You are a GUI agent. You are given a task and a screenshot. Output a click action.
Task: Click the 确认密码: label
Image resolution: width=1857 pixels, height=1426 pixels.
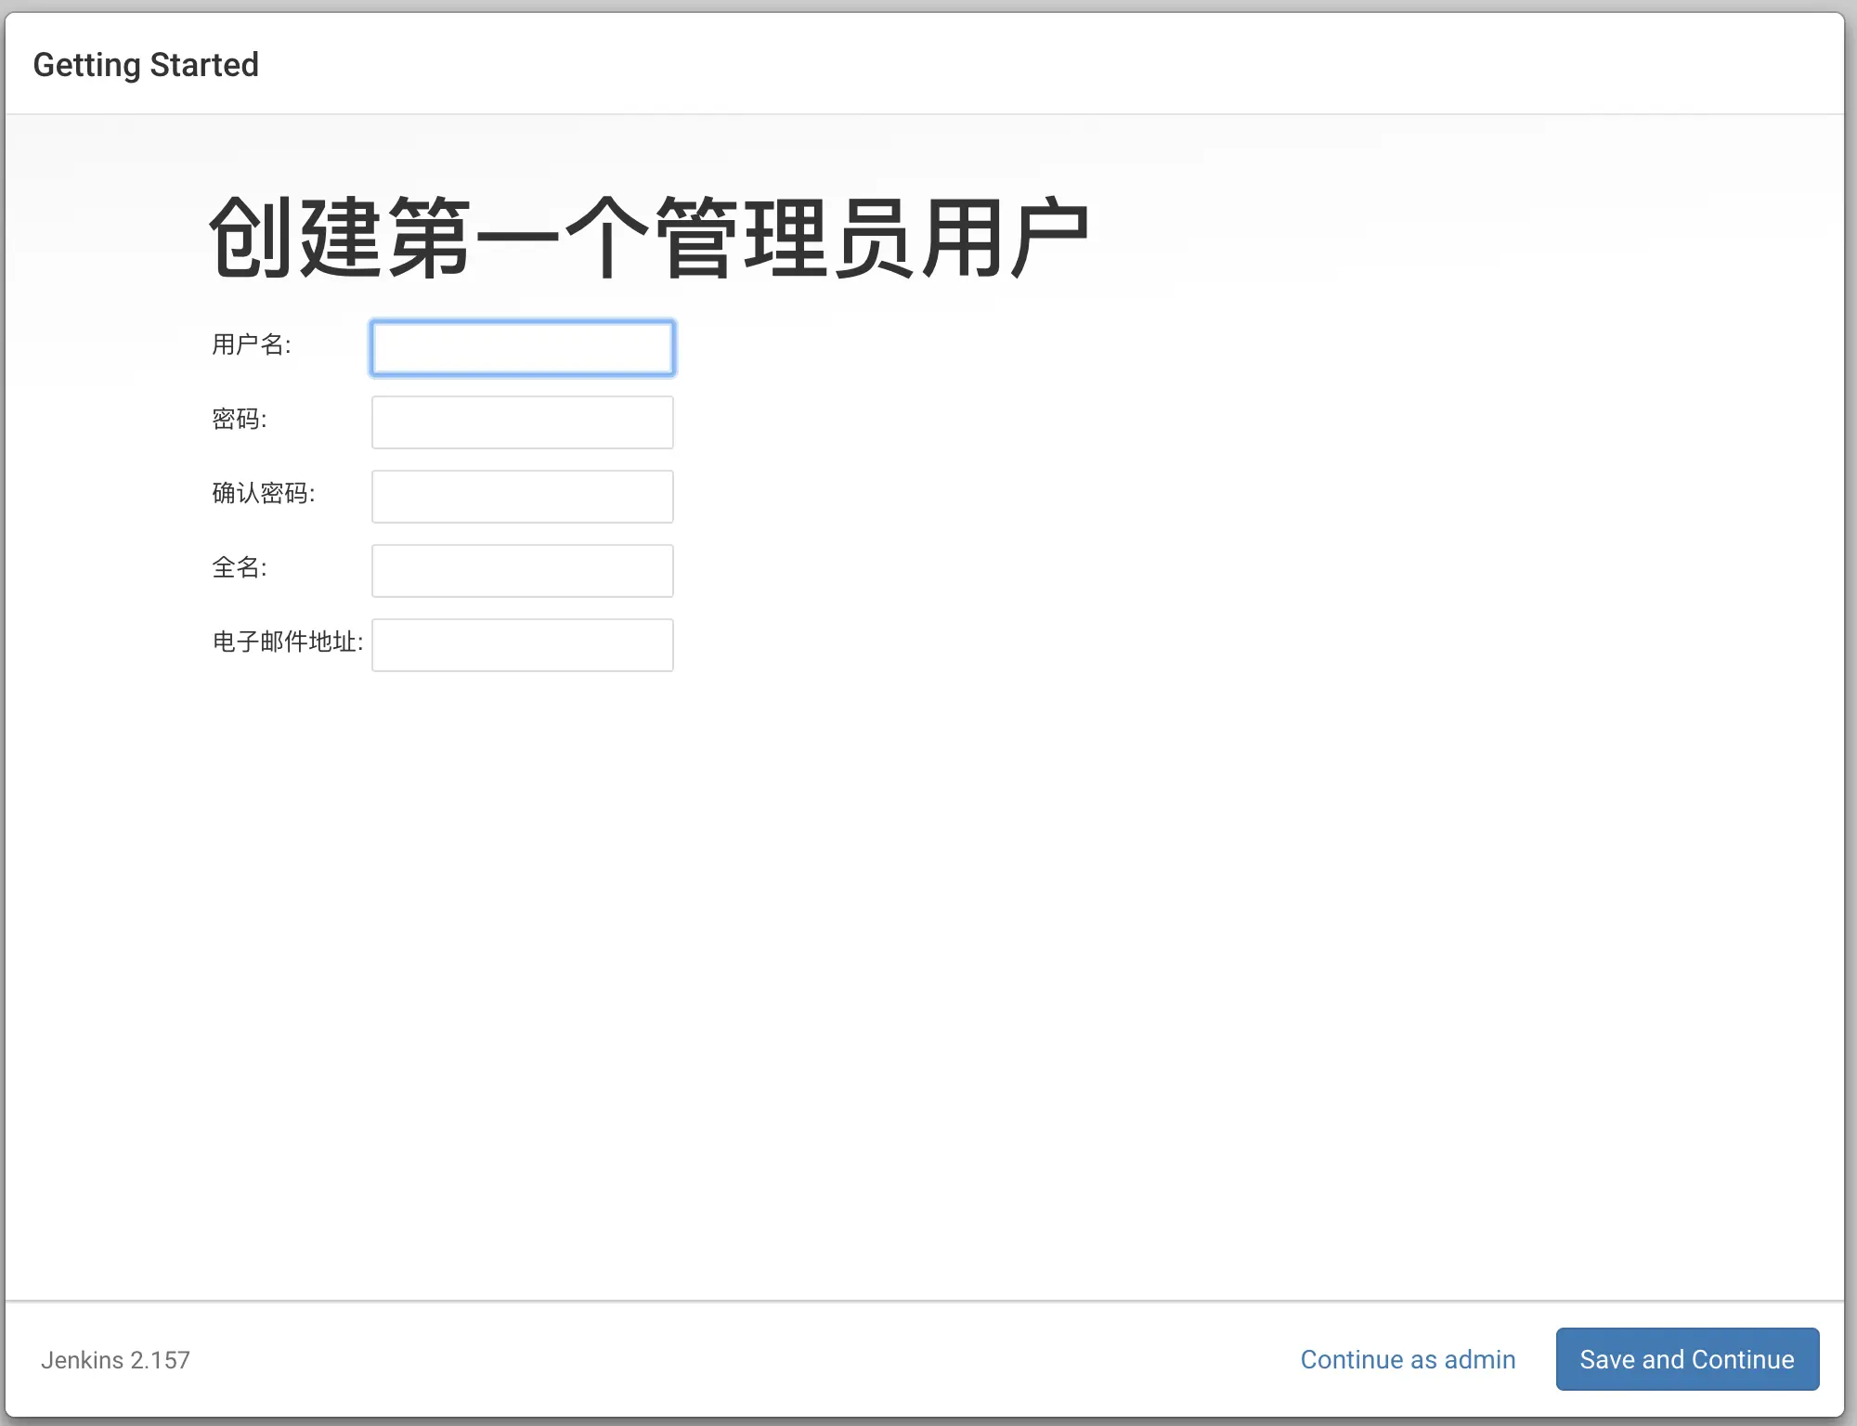(x=263, y=493)
